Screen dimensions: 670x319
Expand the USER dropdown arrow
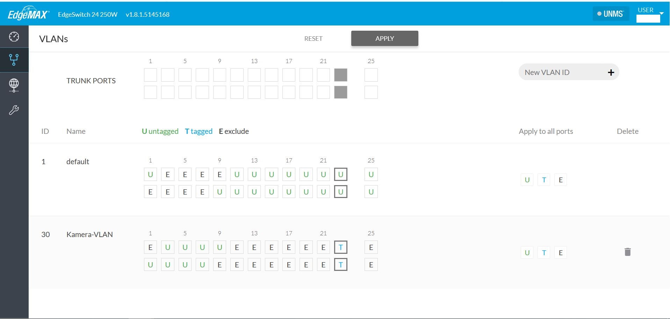pyautogui.click(x=661, y=13)
